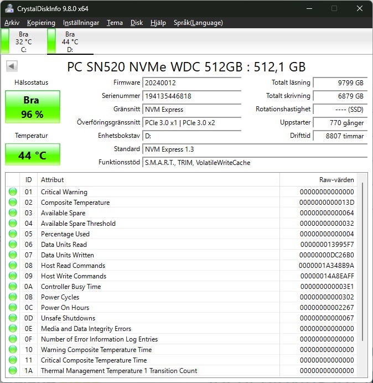Click green indicator for Power Cycles row
373x383 pixels.
13,297
